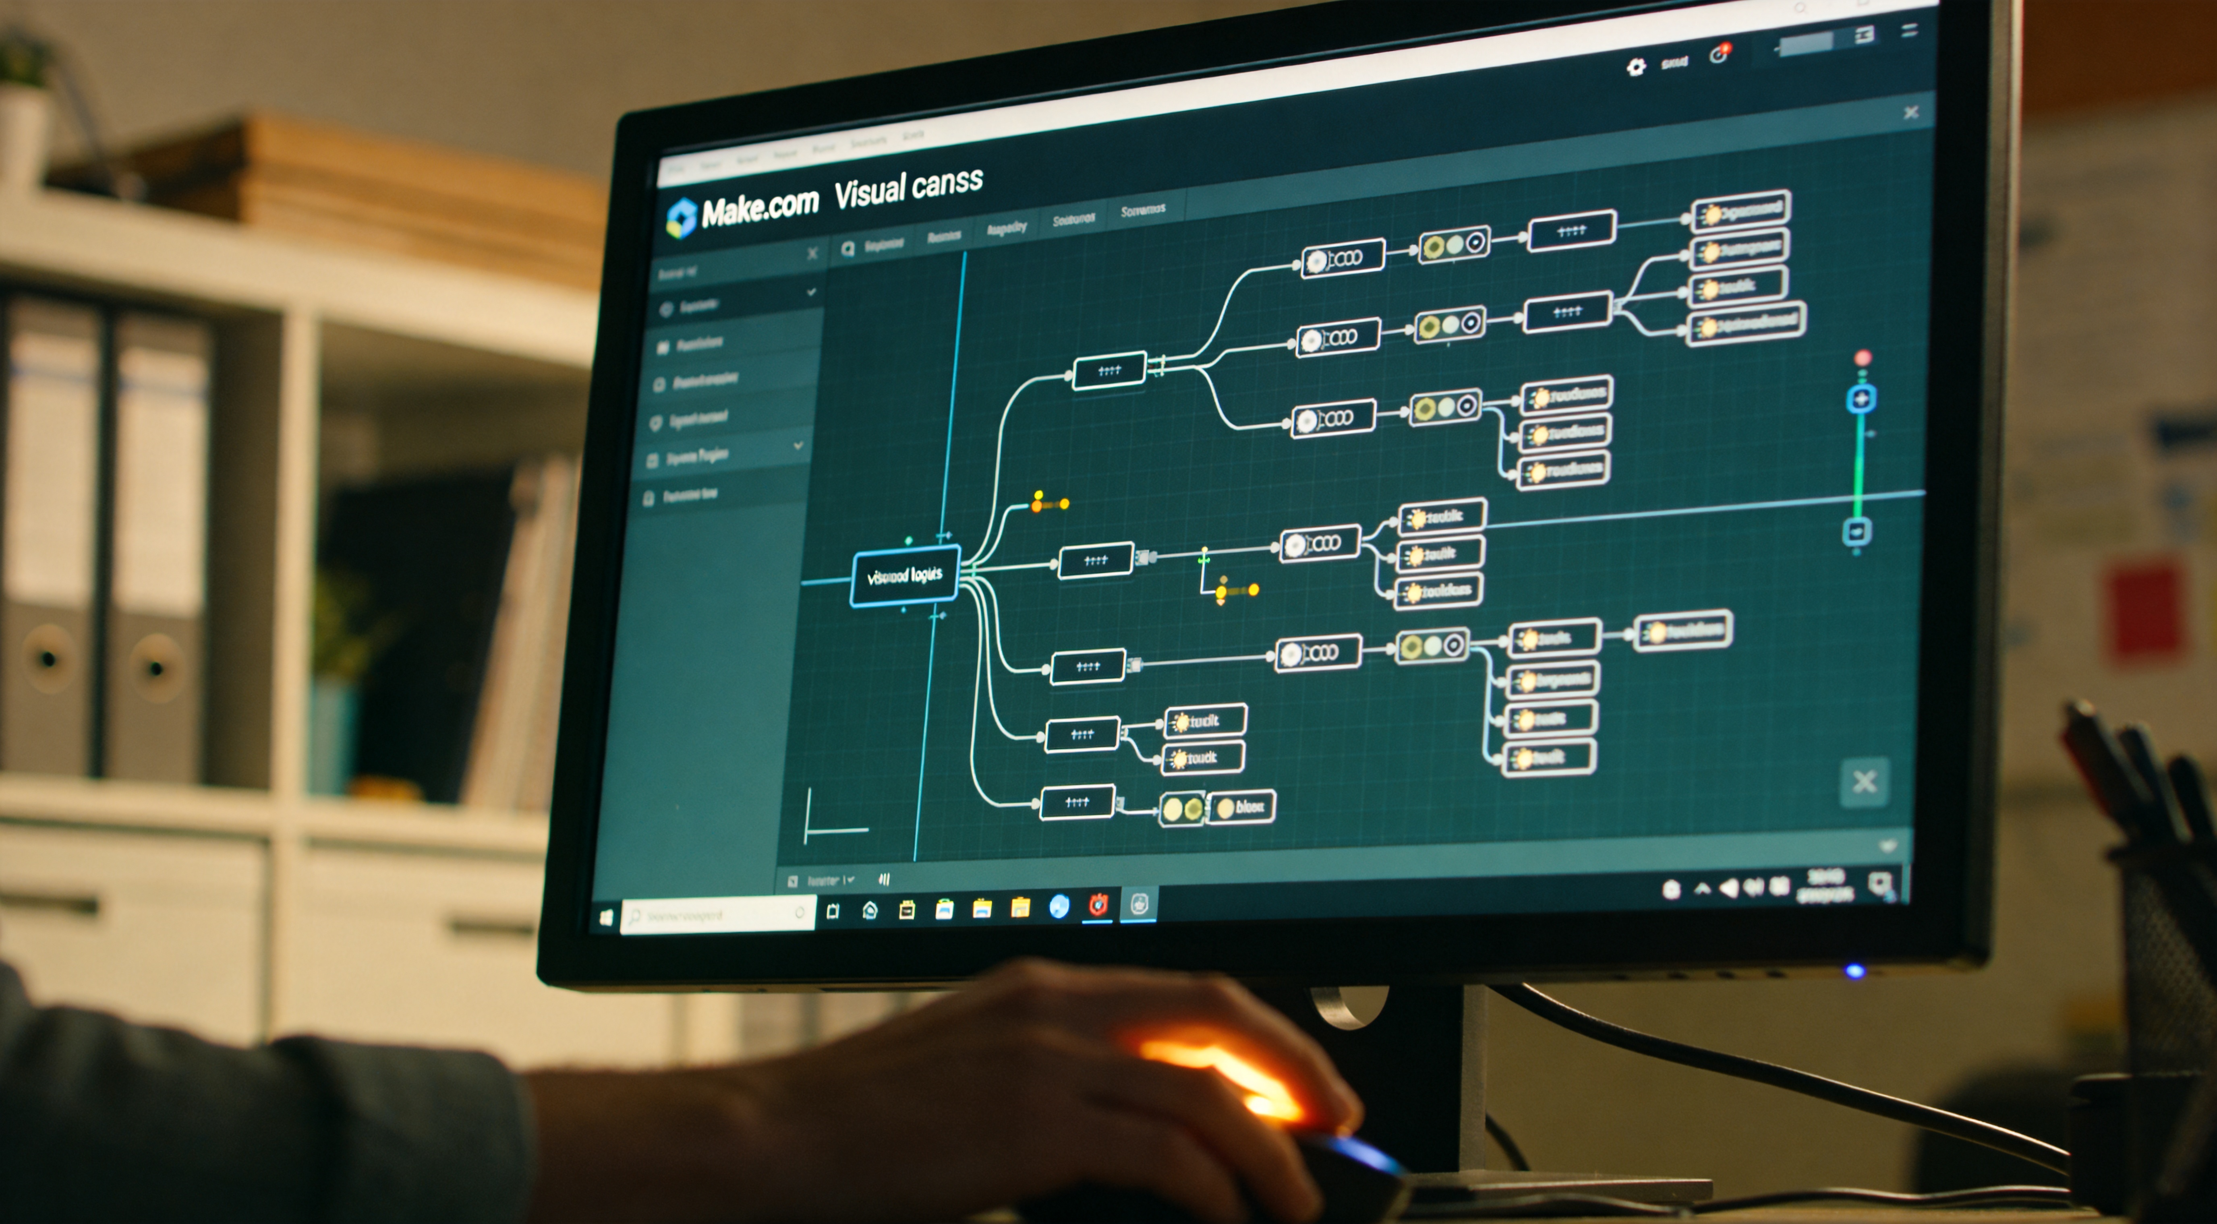Switch to the rightmost canvas tab
This screenshot has height=1224, width=2217.
[1143, 210]
